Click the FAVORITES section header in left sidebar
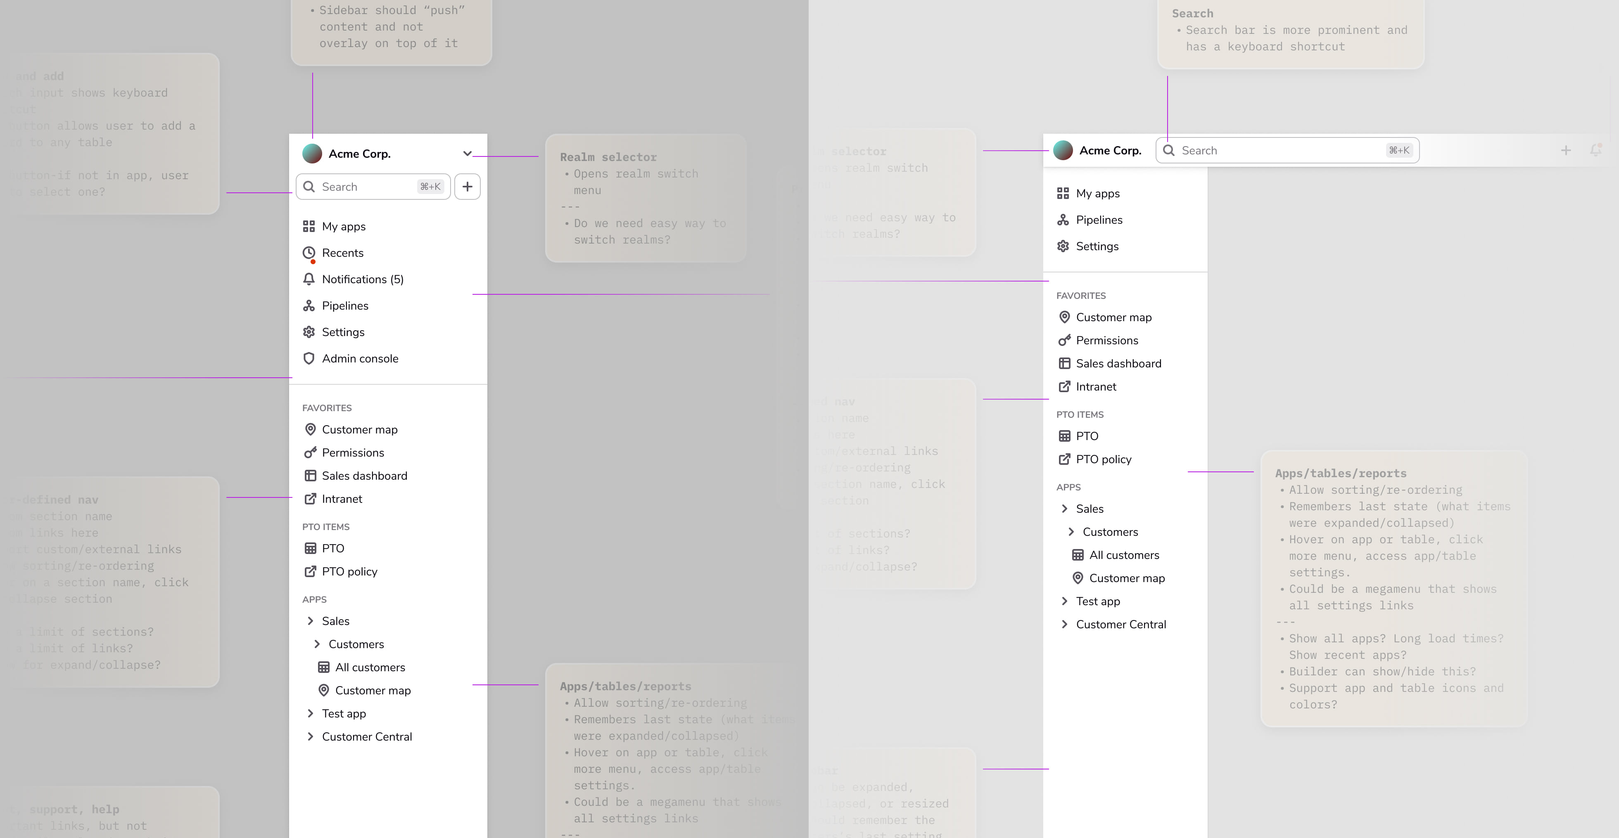 [327, 408]
